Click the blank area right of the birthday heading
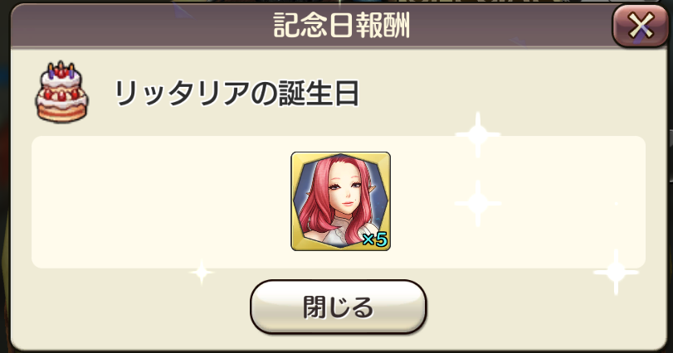This screenshot has width=673, height=353. [502, 94]
